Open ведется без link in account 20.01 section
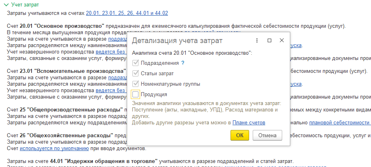Screen dimensions: 371x167 tap(111, 52)
